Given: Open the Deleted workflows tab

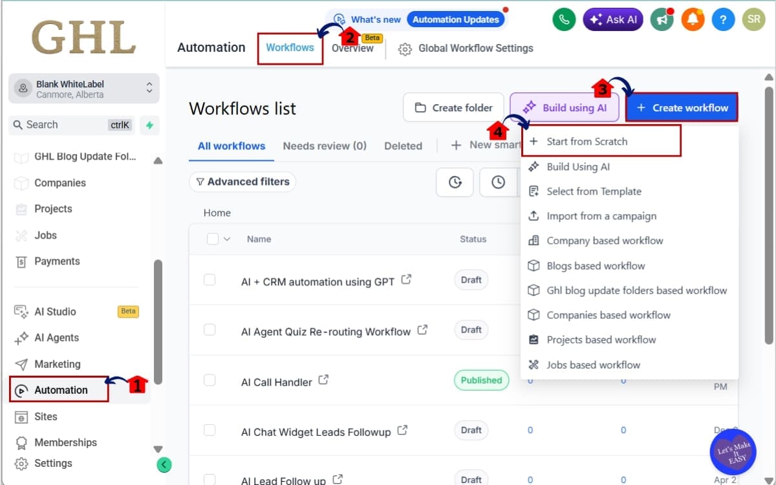Looking at the screenshot, I should [x=403, y=145].
